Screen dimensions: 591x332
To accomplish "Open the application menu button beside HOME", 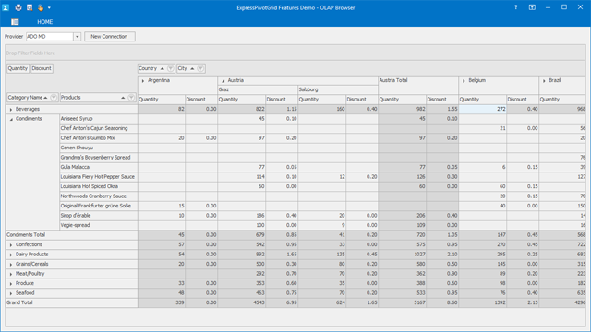I will pyautogui.click(x=15, y=22).
